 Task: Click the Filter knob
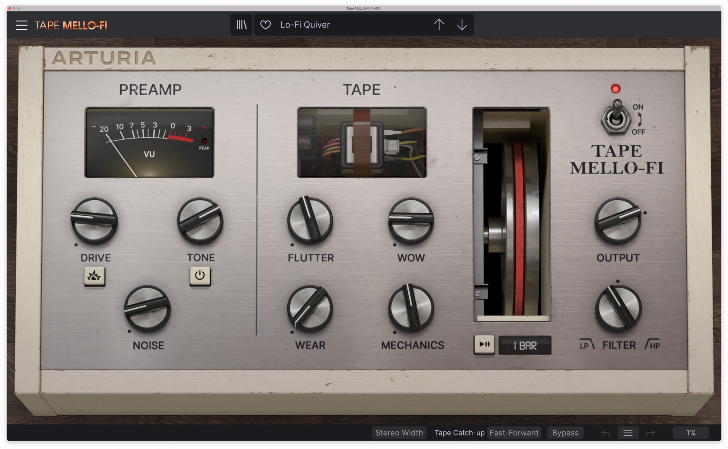tap(618, 308)
